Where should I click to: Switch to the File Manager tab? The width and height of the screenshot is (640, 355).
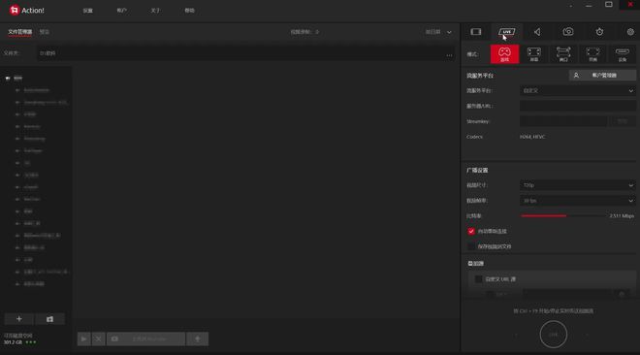click(x=19, y=32)
